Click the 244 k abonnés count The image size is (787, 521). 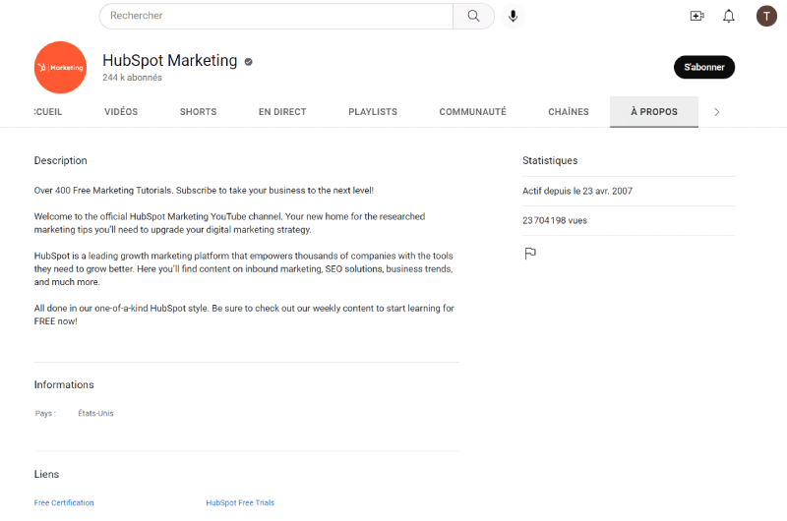tap(132, 78)
